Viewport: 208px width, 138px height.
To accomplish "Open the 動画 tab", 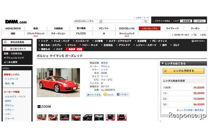I will point(36,29).
